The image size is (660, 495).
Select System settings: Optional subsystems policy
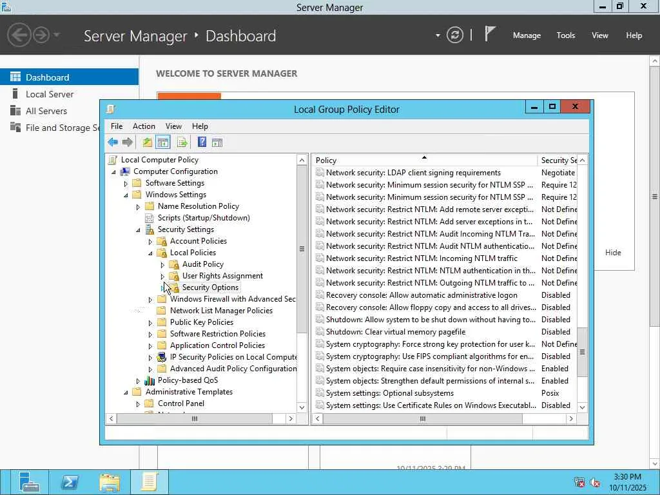390,393
